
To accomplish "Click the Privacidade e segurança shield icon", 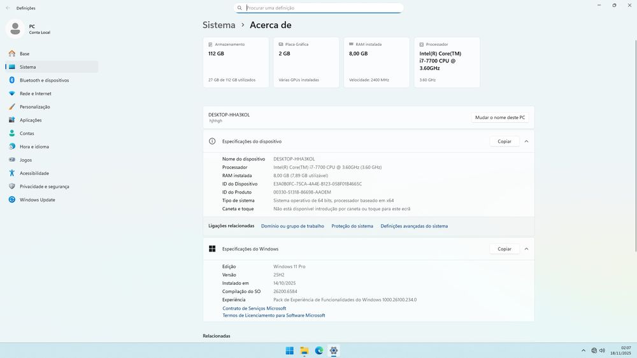I will click(x=11, y=186).
